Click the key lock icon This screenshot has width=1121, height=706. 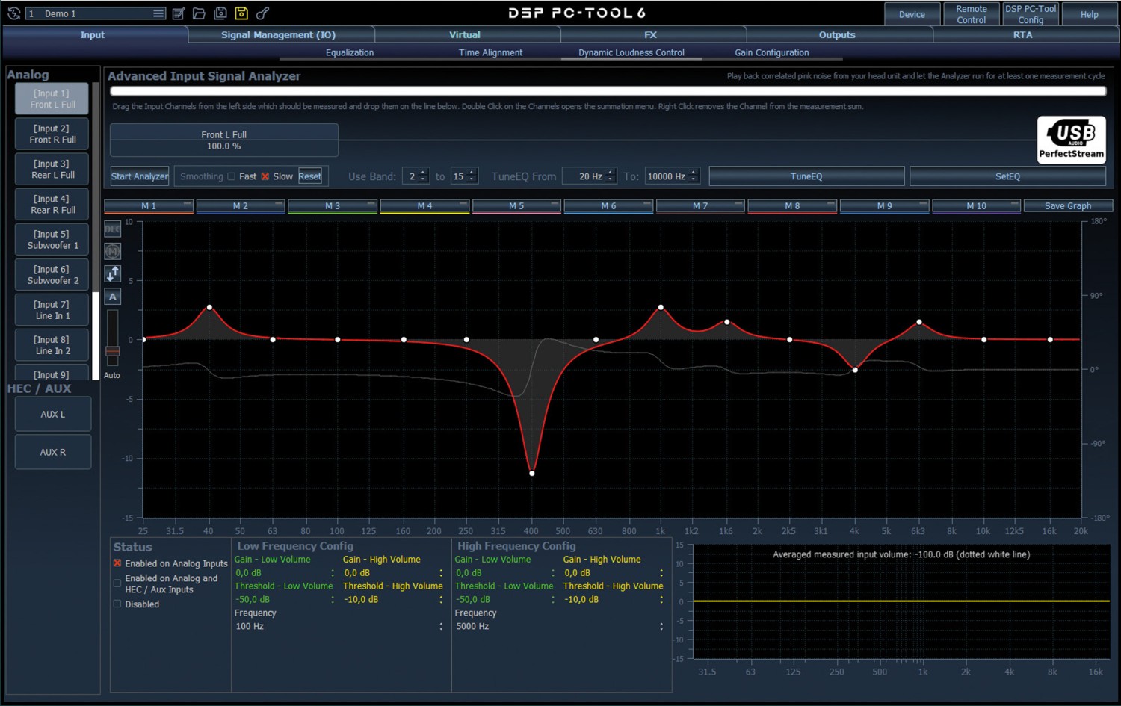(262, 13)
